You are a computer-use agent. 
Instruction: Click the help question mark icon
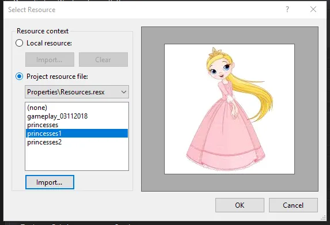[x=287, y=9]
